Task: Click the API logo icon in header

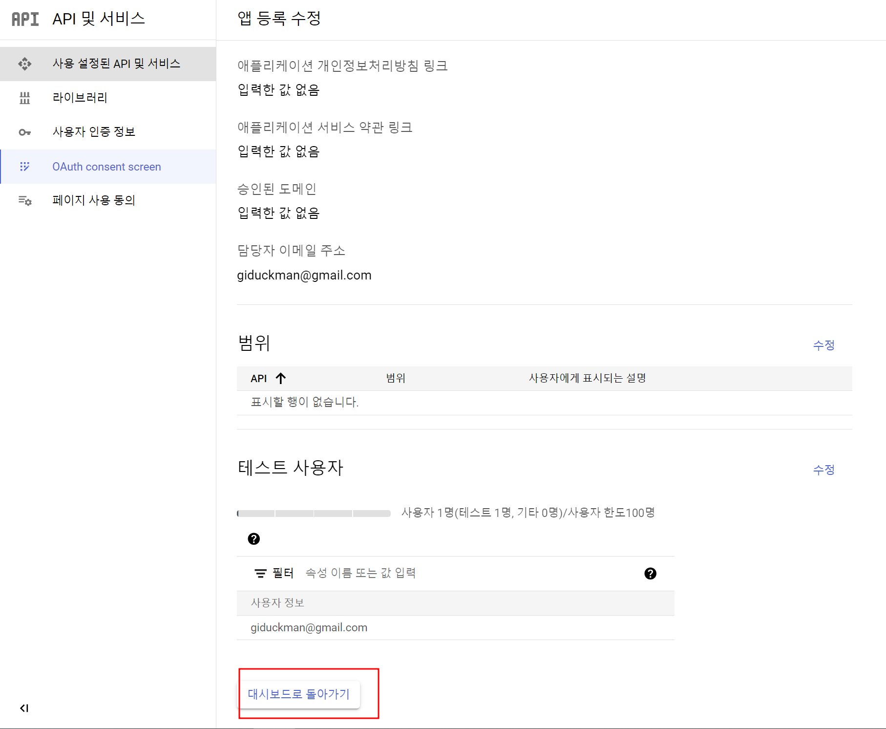Action: point(25,19)
